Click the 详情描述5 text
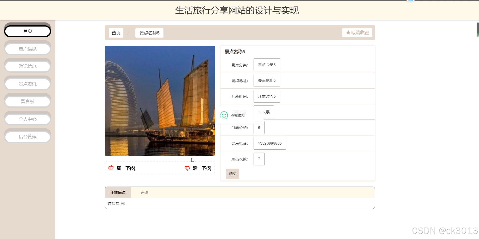479x239 pixels. (117, 204)
